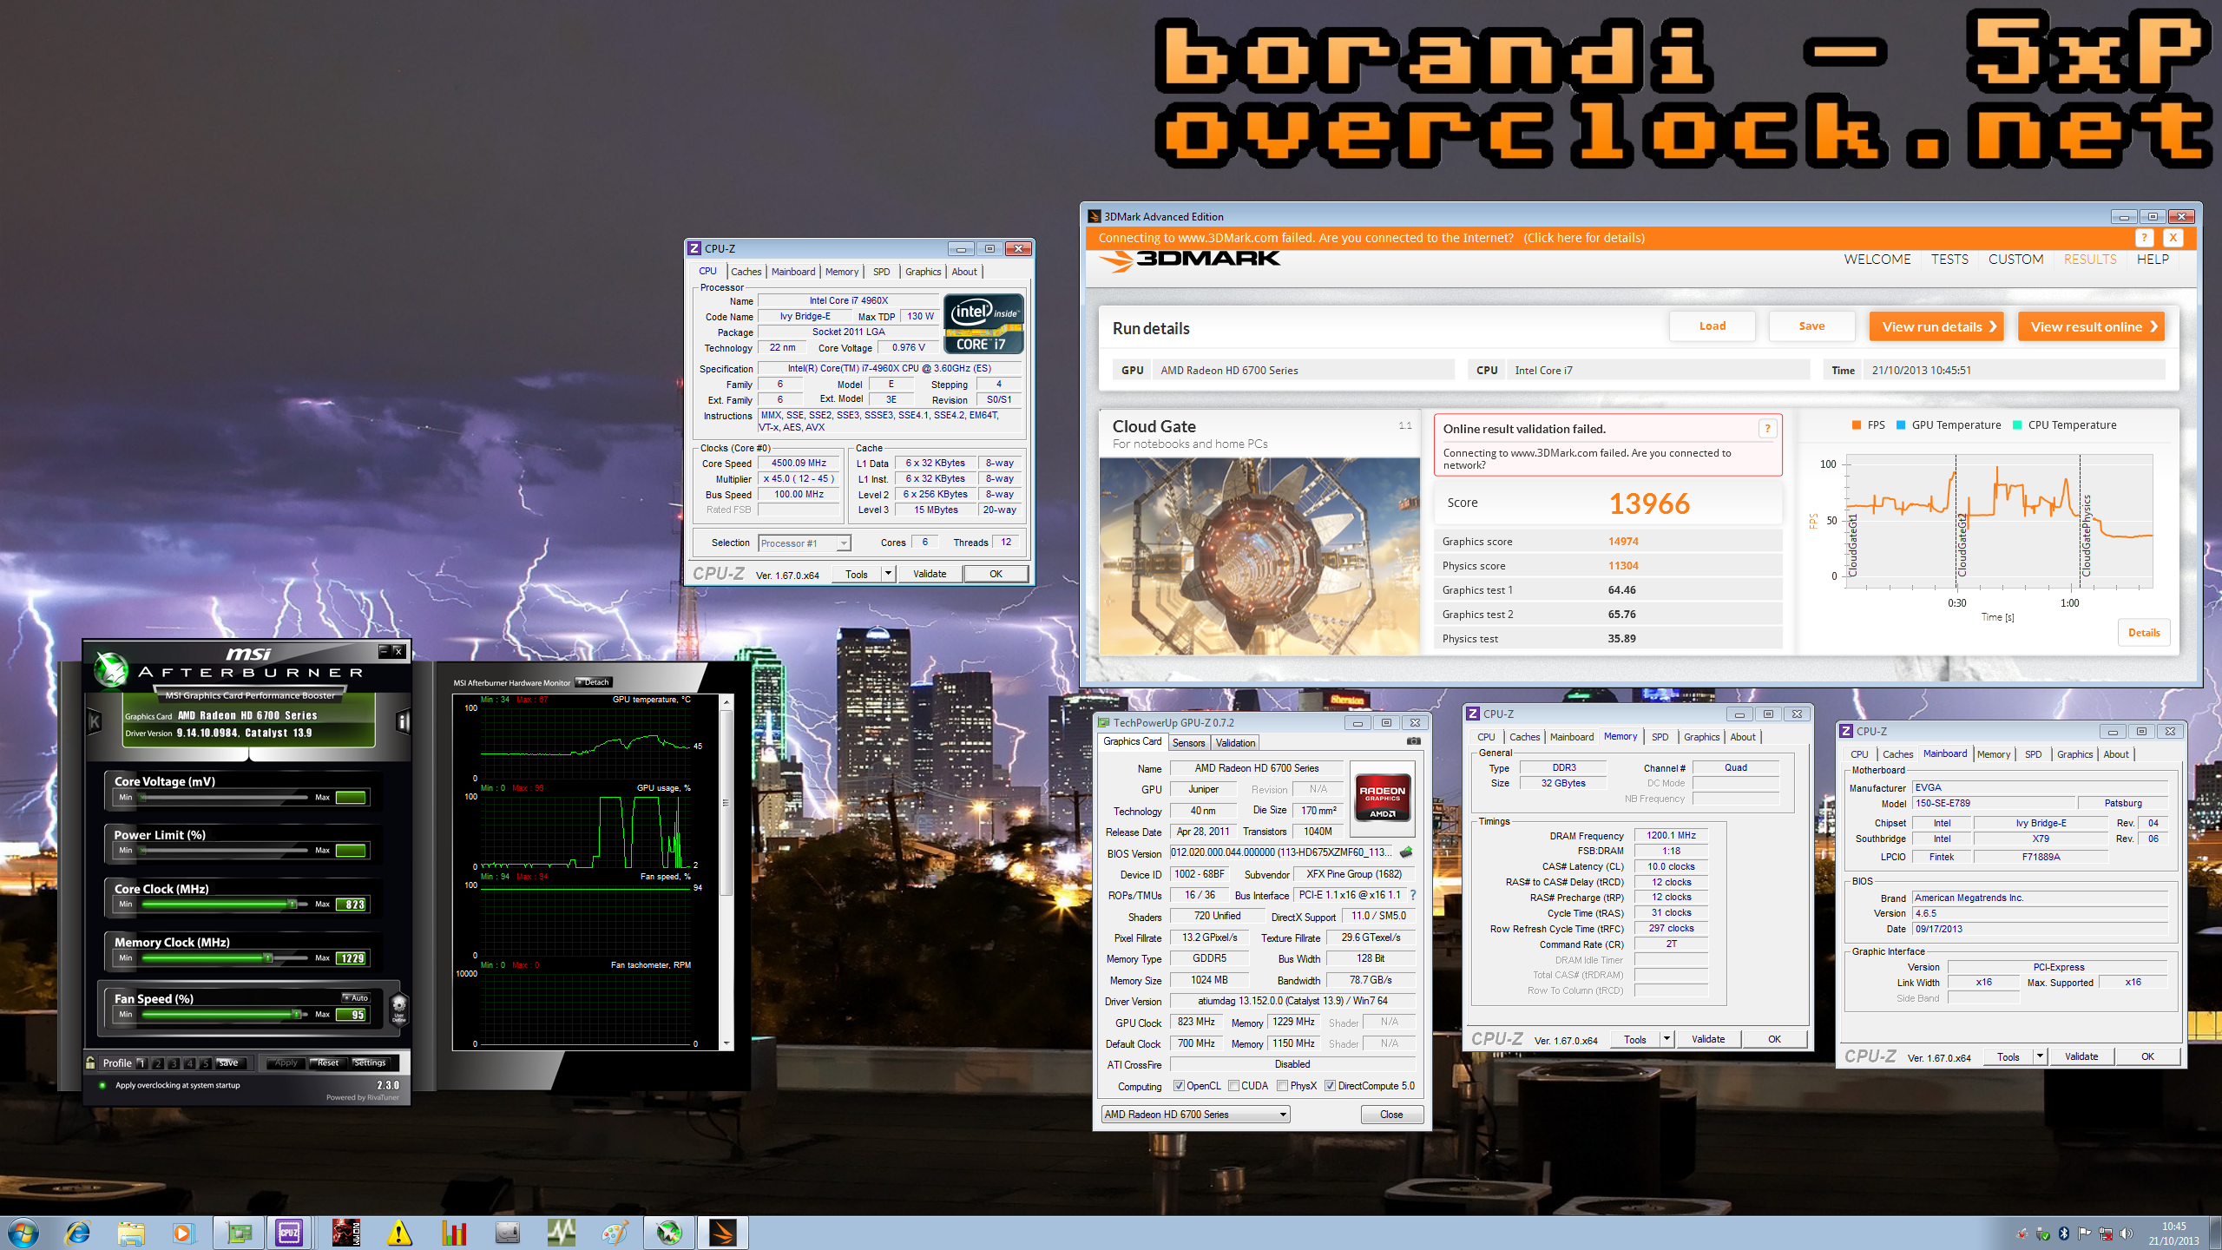This screenshot has width=2222, height=1250.
Task: Click scroll-down arrow in Afterburner hardware monitor
Action: (x=726, y=1043)
